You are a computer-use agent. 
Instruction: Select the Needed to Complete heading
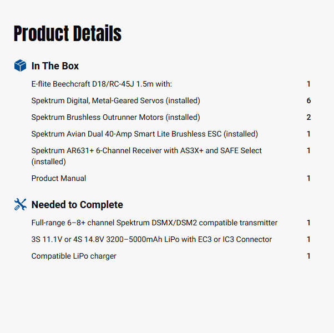tap(77, 205)
